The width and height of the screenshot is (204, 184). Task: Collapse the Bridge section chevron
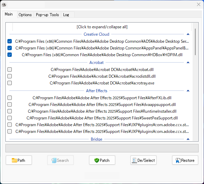point(188,139)
